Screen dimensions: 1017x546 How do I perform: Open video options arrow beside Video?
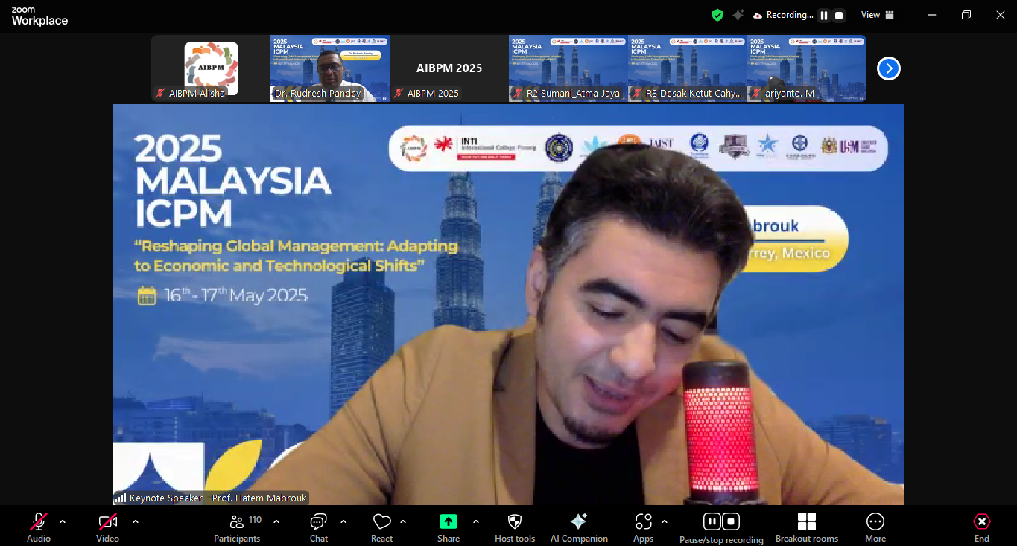[x=136, y=521]
